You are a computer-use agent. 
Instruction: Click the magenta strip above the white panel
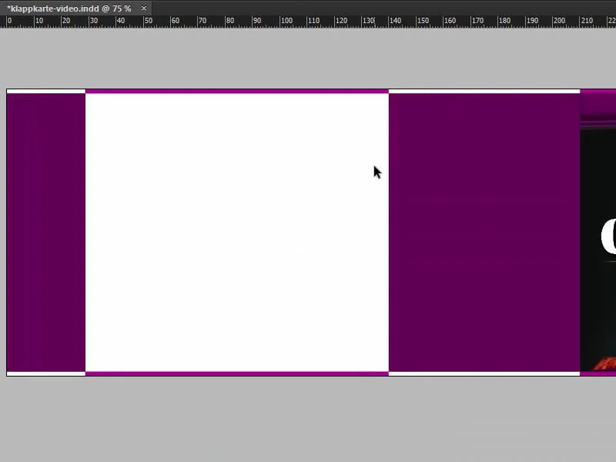click(x=237, y=92)
